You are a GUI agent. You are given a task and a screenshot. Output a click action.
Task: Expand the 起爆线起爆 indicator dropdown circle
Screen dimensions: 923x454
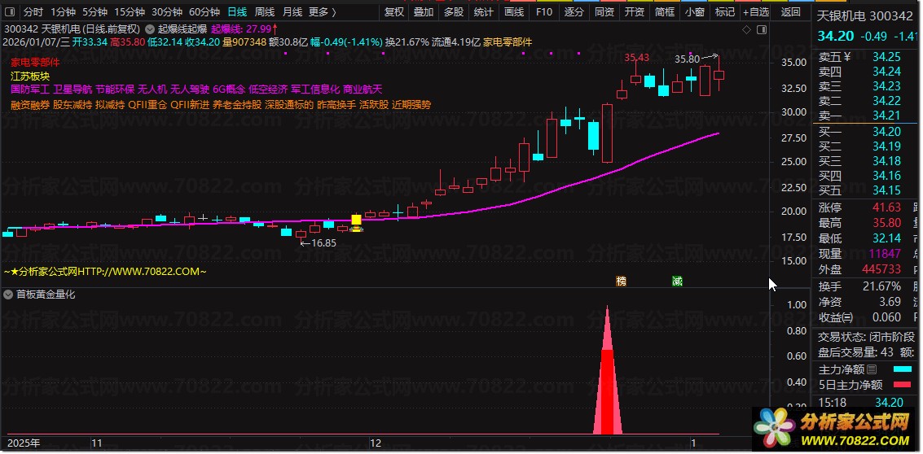pos(150,28)
